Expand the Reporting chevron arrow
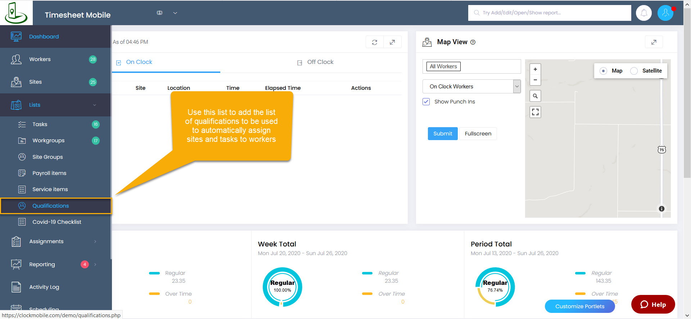Viewport: 691px width, 319px height. click(x=95, y=264)
